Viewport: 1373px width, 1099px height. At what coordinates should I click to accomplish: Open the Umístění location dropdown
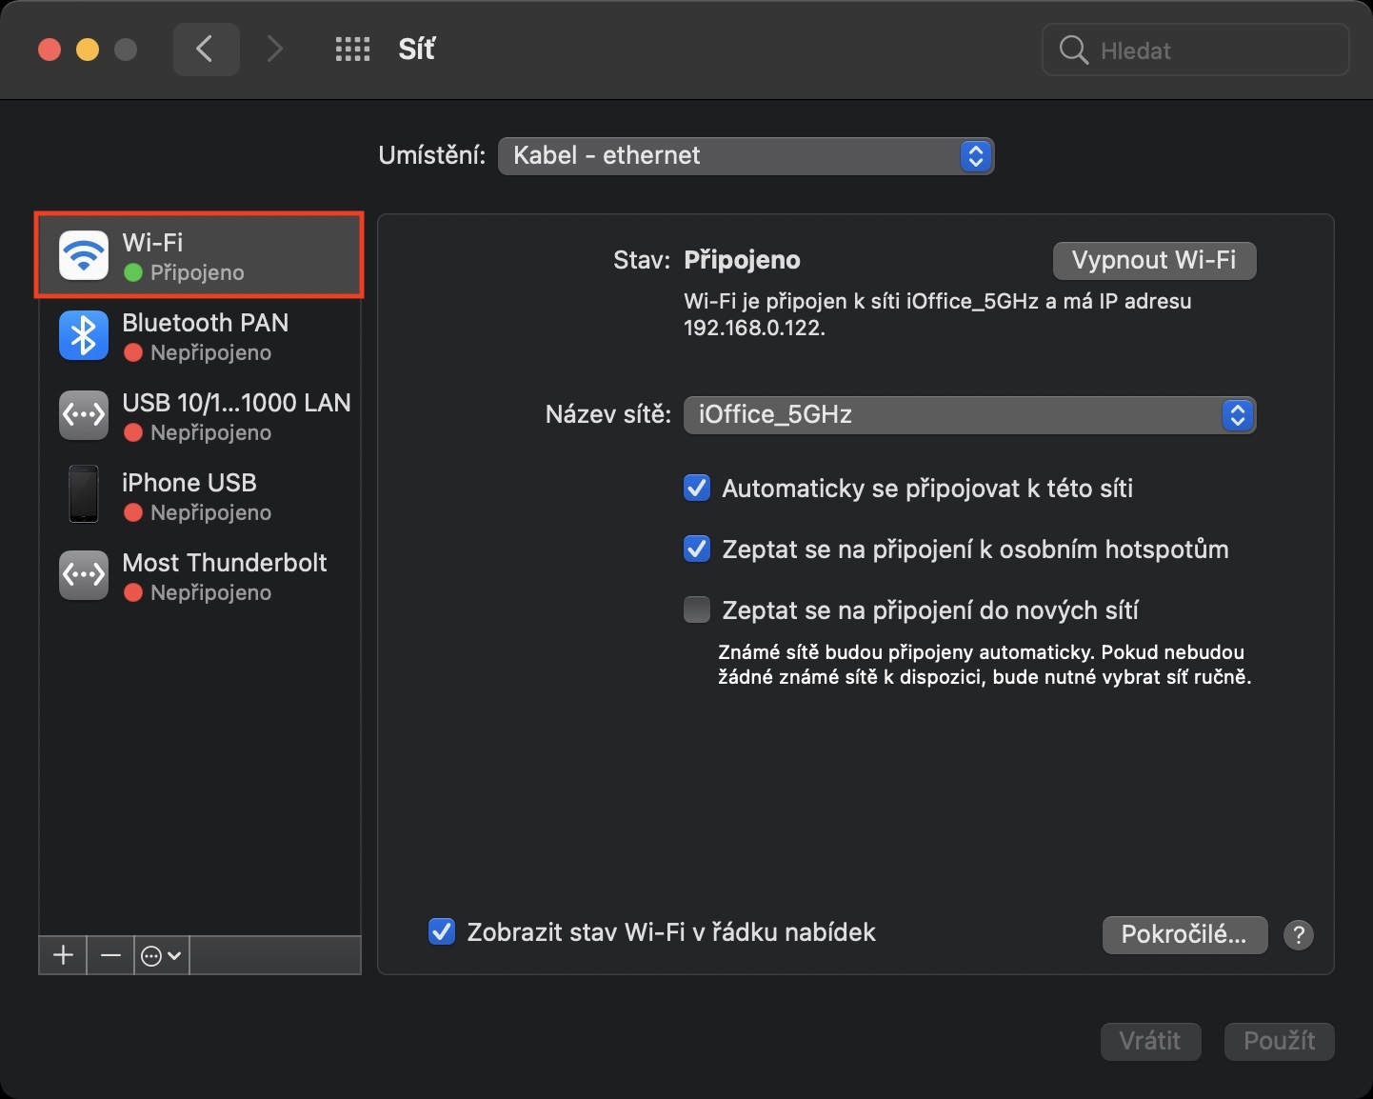pyautogui.click(x=746, y=156)
